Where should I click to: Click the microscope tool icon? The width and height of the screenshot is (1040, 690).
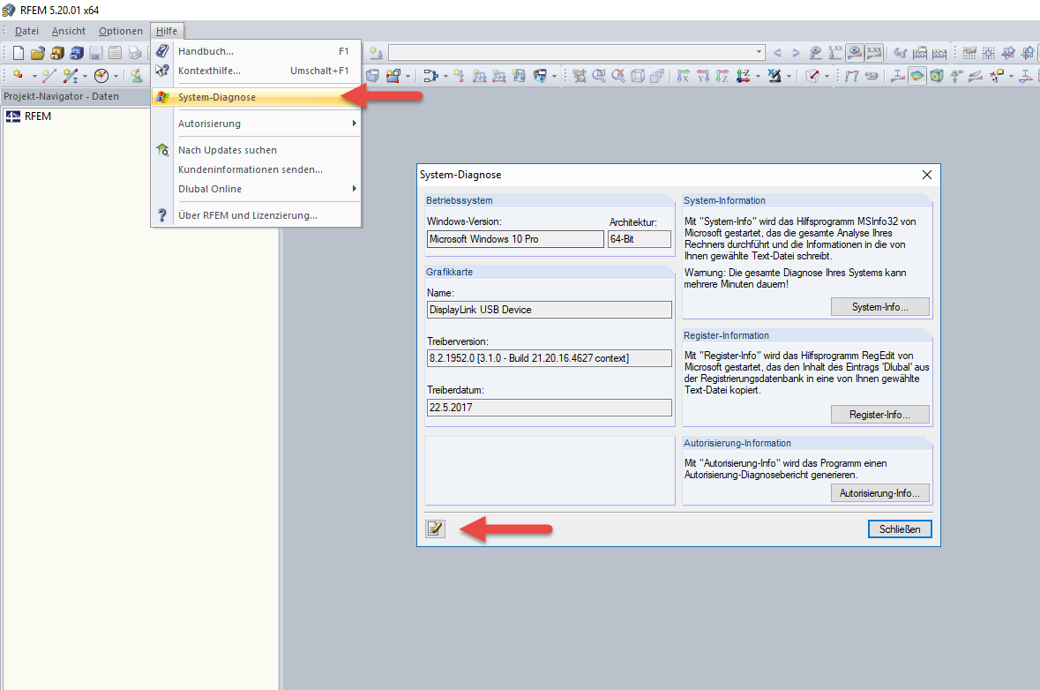click(x=774, y=76)
